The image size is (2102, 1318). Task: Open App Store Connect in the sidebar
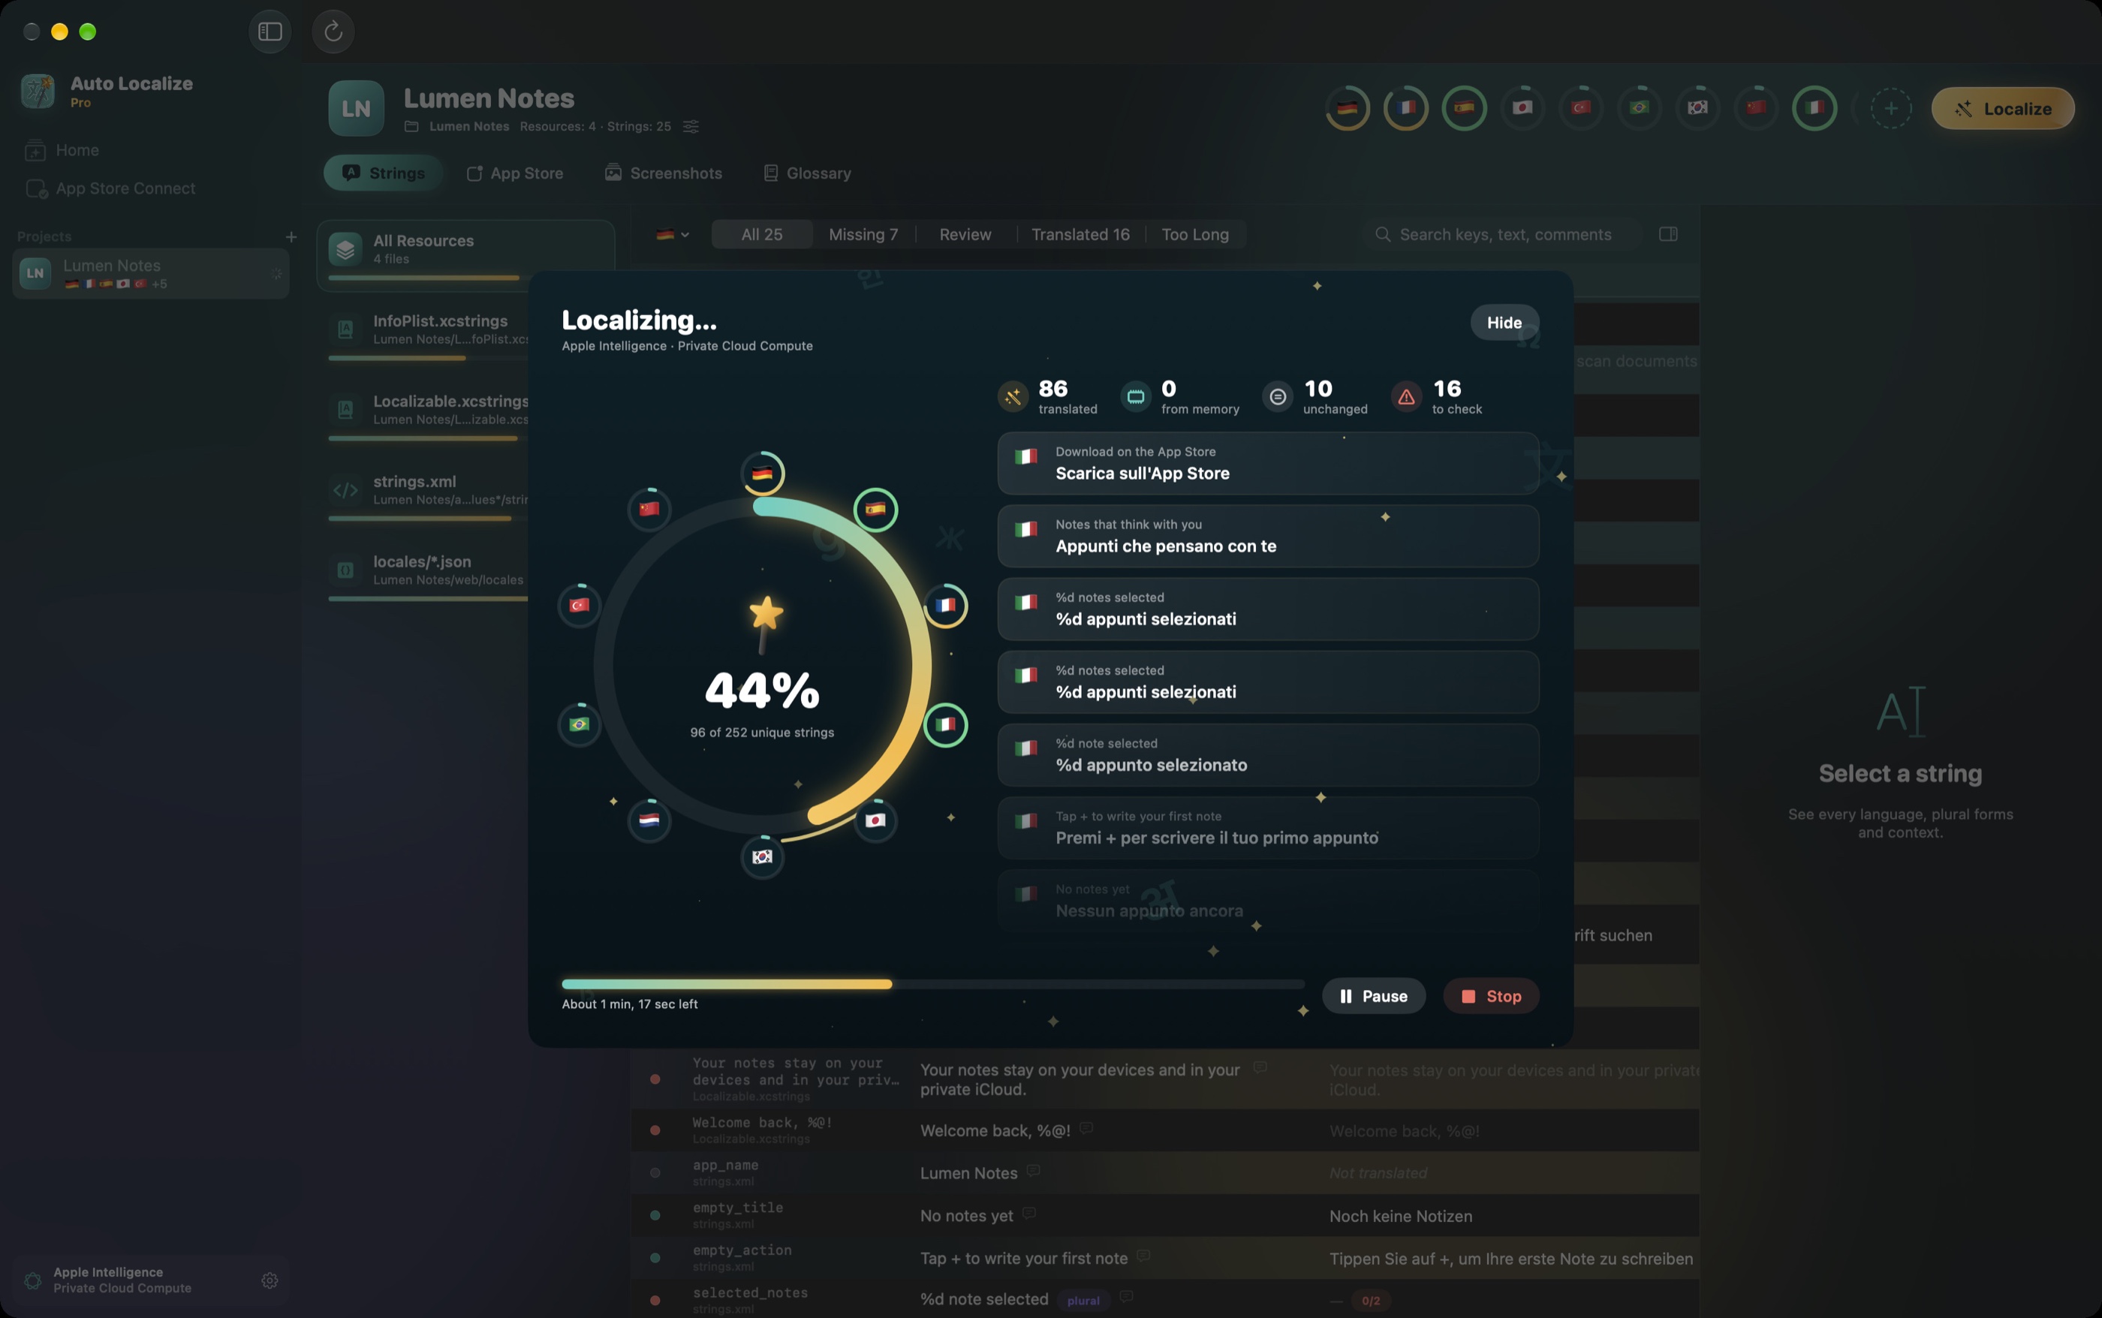coord(125,188)
